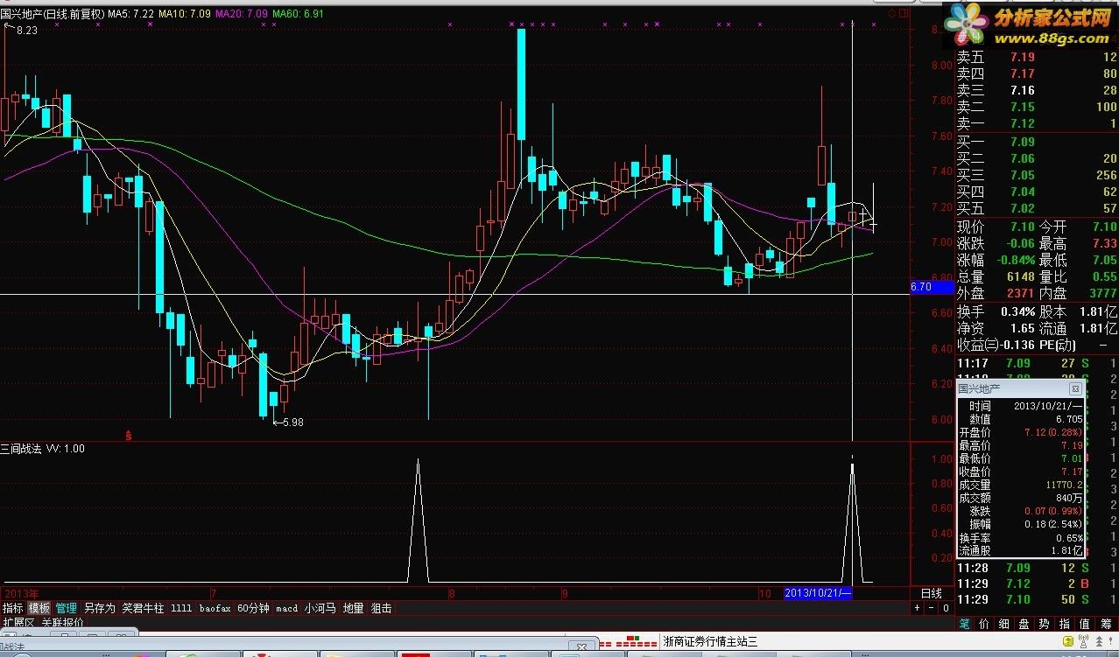Viewport: 1119px width, 657px height.
Task: Click the 5.98 low price label
Action: coord(292,423)
